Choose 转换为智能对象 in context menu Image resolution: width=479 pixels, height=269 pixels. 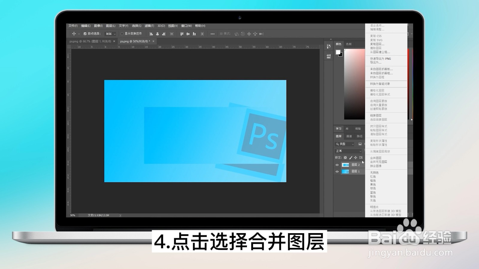380,84
